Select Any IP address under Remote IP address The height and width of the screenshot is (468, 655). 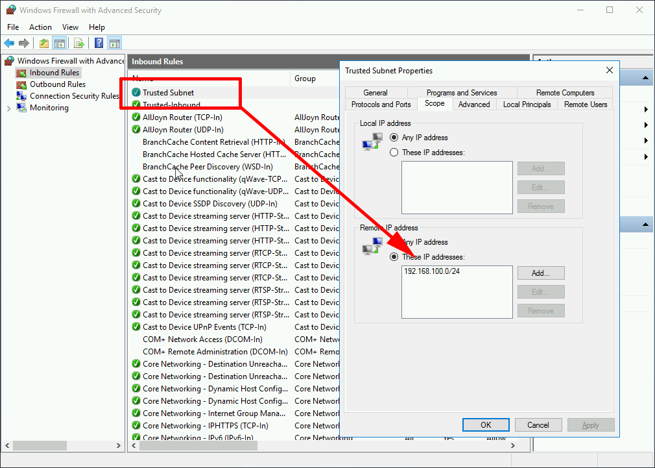[394, 241]
